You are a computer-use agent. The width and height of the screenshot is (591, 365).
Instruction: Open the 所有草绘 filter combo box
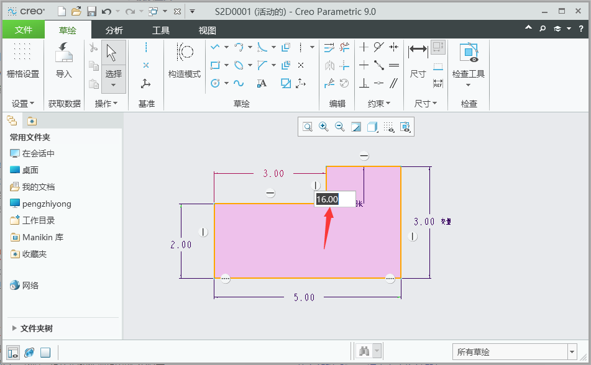pos(515,352)
